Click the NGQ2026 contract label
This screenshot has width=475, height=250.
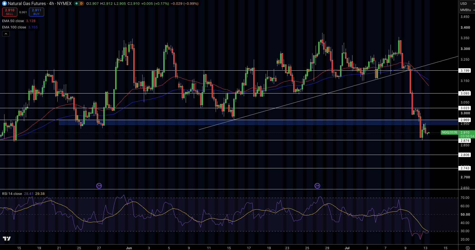pos(449,132)
